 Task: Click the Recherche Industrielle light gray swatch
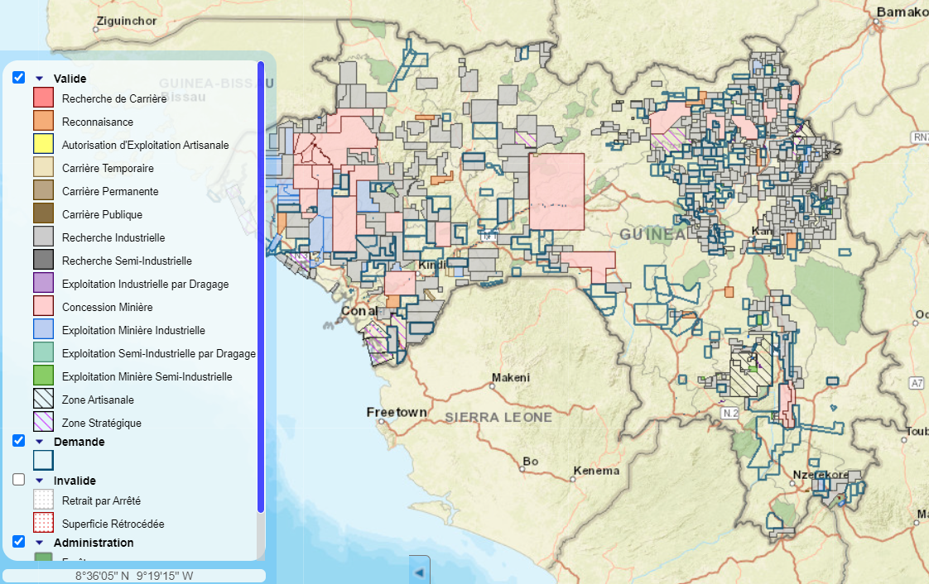(x=43, y=237)
